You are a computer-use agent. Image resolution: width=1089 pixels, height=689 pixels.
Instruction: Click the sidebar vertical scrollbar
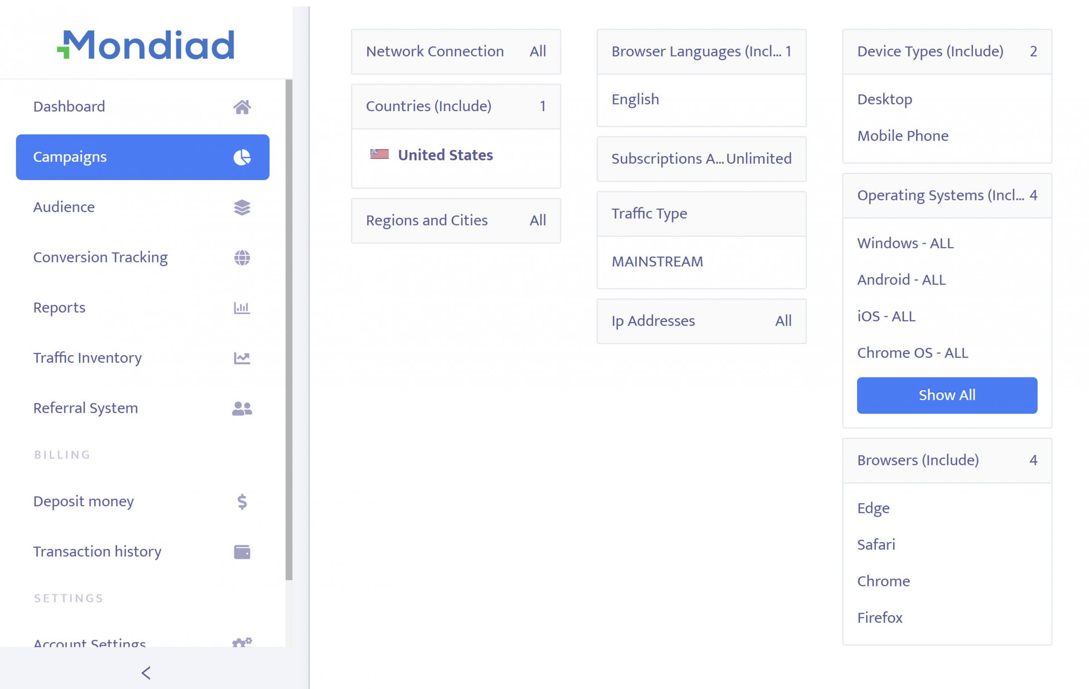click(289, 330)
